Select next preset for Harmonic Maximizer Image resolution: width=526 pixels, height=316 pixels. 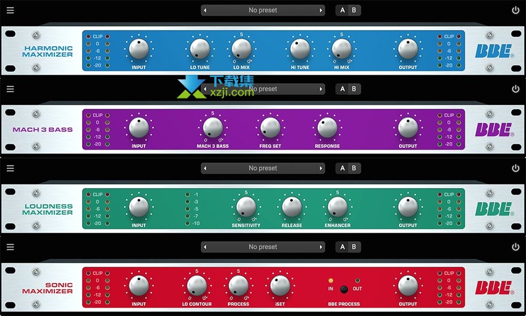pos(321,10)
